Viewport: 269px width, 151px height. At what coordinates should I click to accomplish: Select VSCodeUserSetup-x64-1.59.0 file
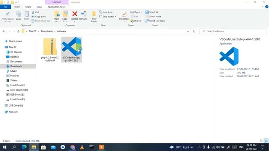coord(71,49)
